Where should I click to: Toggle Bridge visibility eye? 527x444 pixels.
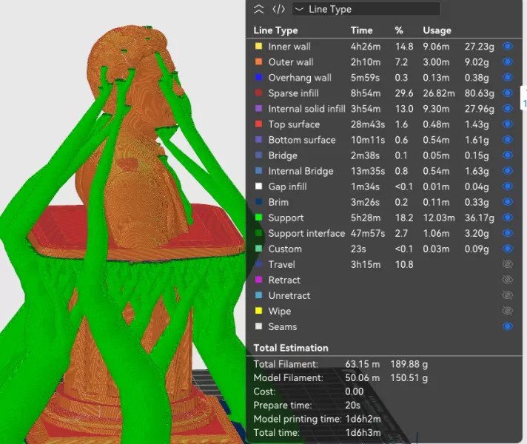click(x=508, y=155)
